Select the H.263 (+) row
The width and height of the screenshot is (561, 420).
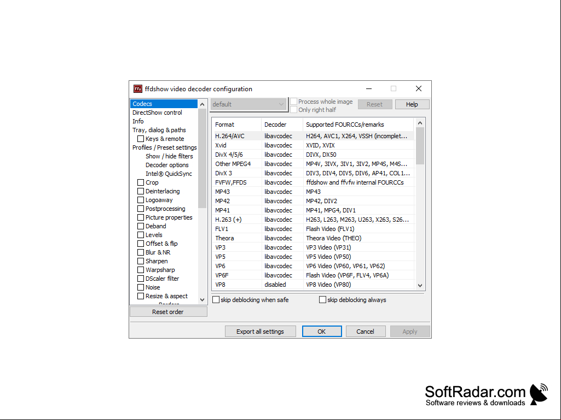[313, 220]
